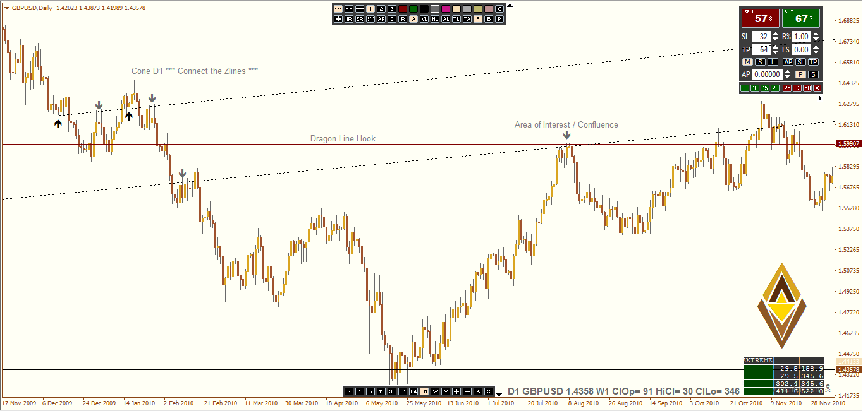This screenshot has width=863, height=411.
Task: Switch to the W weekly timeframe
Action: point(436,391)
